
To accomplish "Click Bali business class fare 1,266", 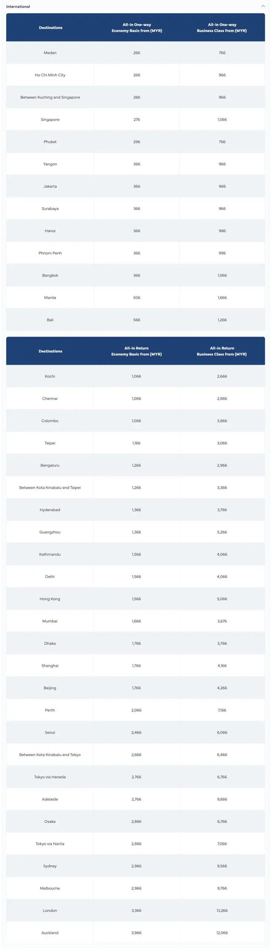I will [x=222, y=320].
